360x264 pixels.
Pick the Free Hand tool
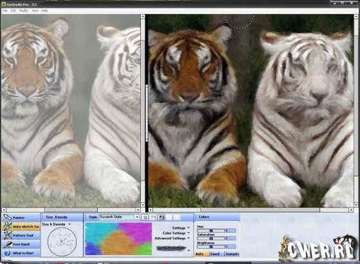[21, 244]
